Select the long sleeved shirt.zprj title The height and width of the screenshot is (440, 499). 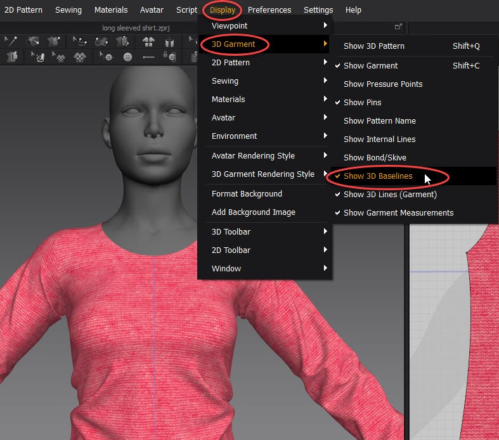tap(136, 28)
